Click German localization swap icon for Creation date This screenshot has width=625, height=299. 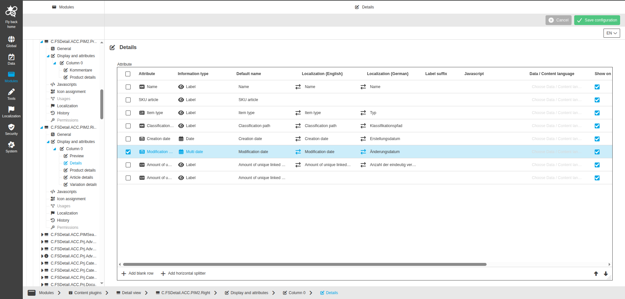(363, 139)
